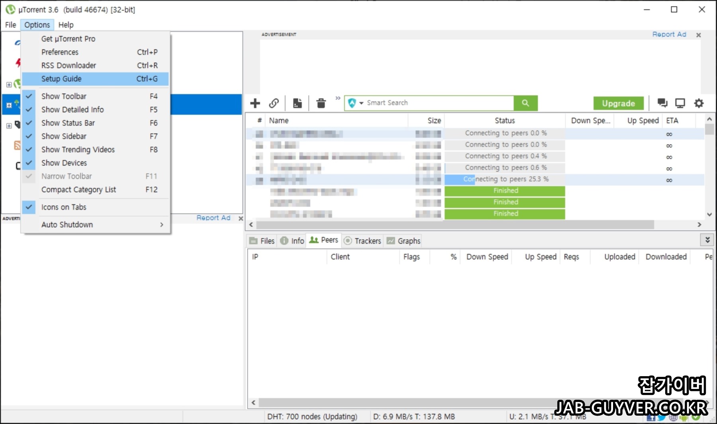717x424 pixels.
Task: Open preferences via the gear icon
Action: coord(699,103)
